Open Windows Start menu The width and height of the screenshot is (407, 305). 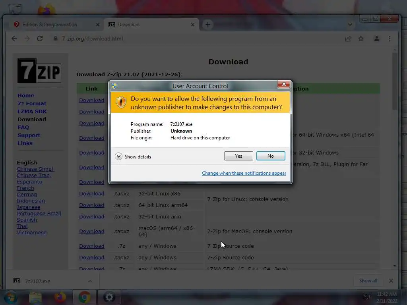pyautogui.click(x=10, y=297)
